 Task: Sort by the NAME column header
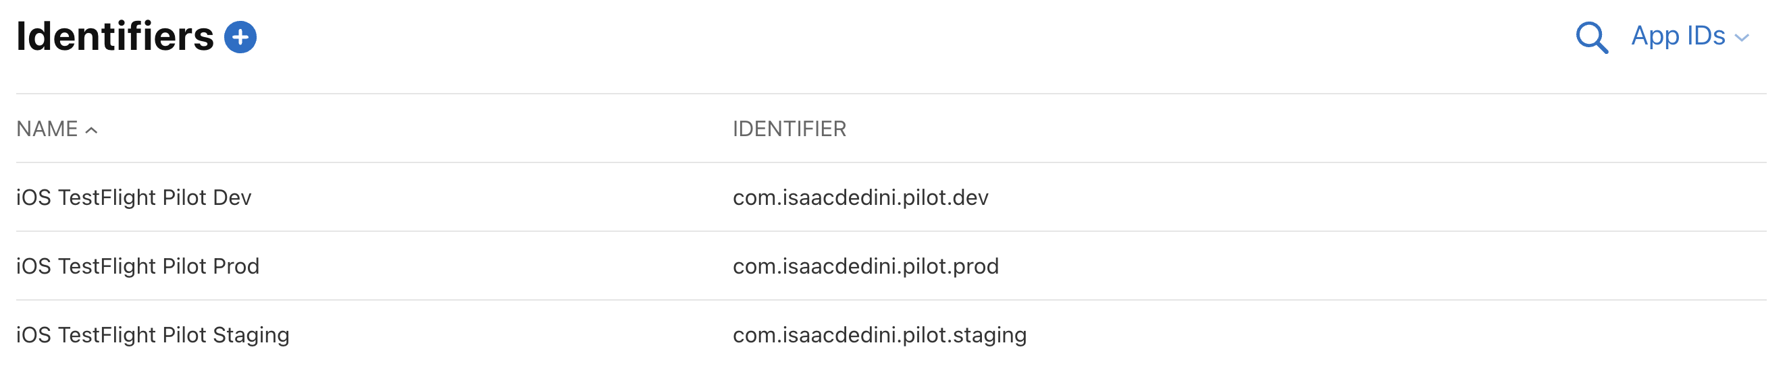point(47,129)
